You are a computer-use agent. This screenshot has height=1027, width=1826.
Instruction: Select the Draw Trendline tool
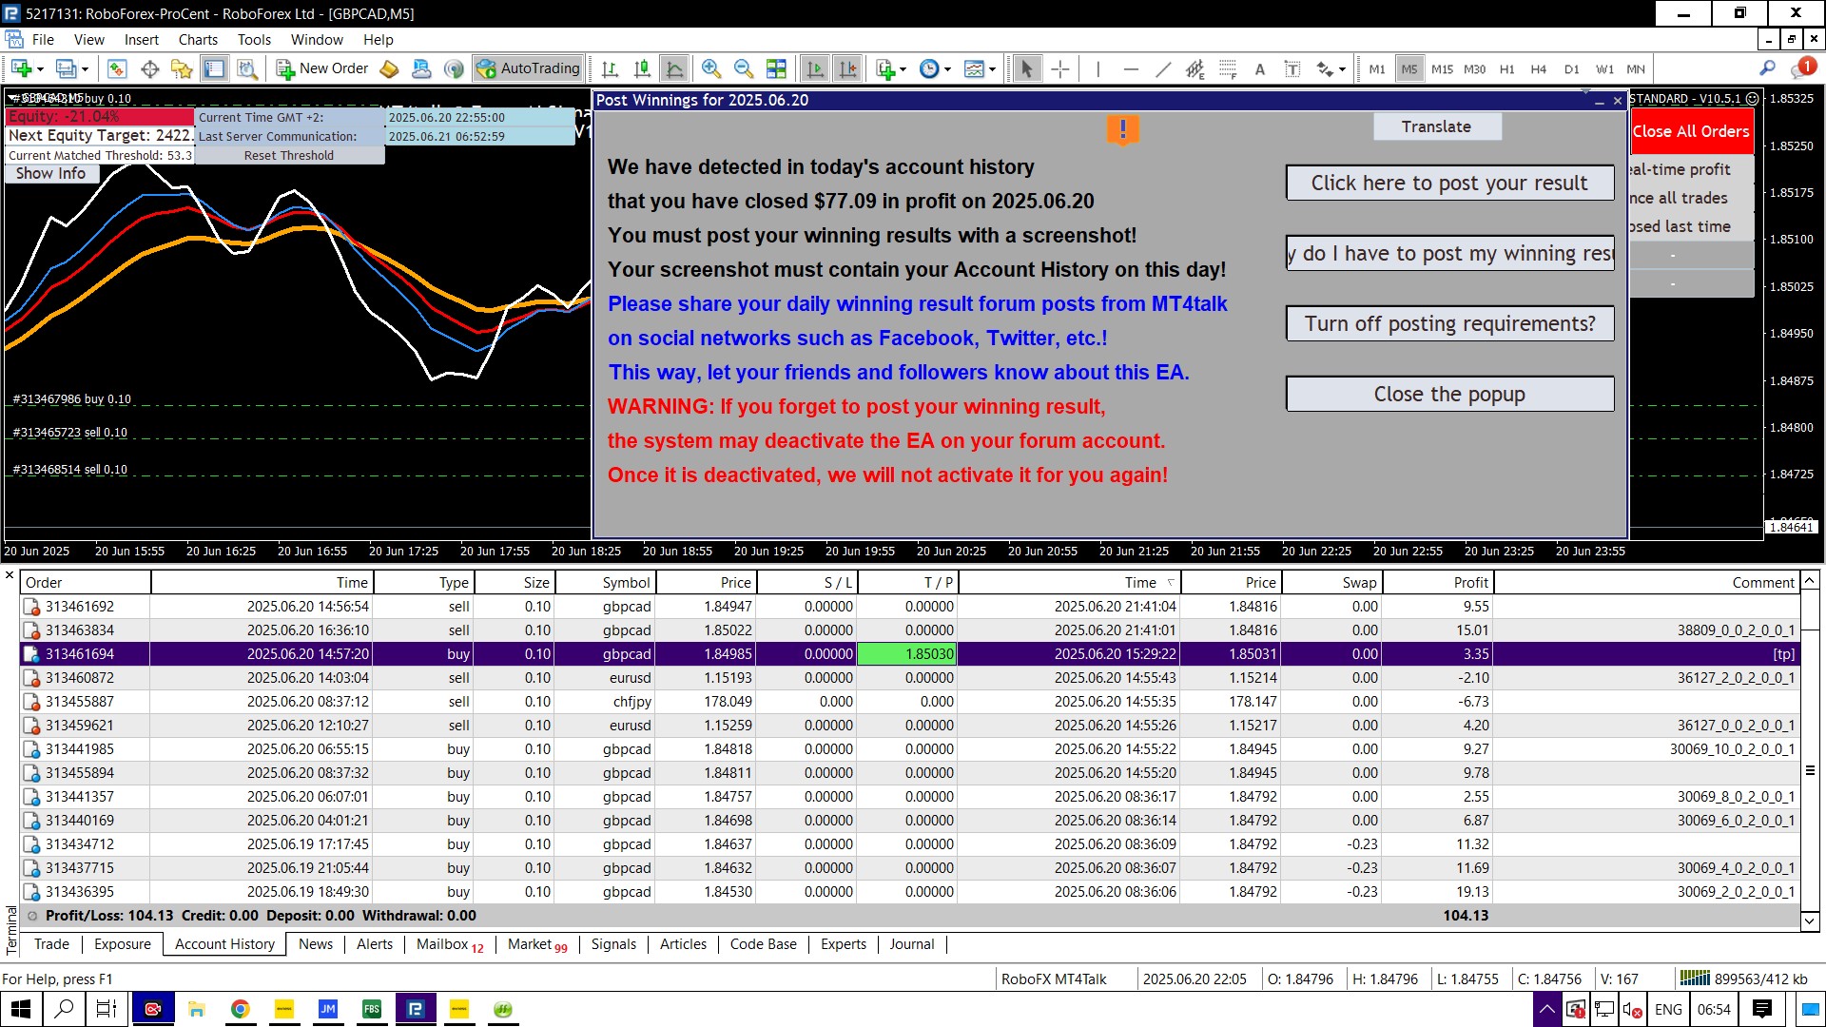pos(1162,68)
